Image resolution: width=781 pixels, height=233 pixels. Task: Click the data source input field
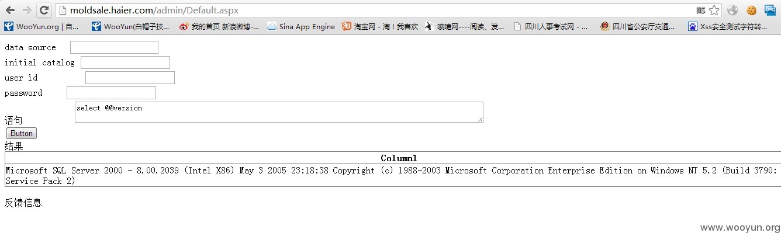tap(114, 47)
